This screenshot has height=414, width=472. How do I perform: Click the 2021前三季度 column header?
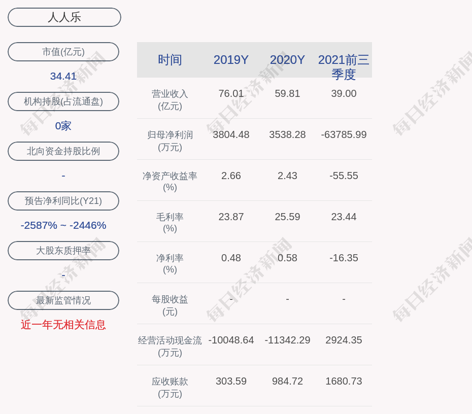click(344, 66)
